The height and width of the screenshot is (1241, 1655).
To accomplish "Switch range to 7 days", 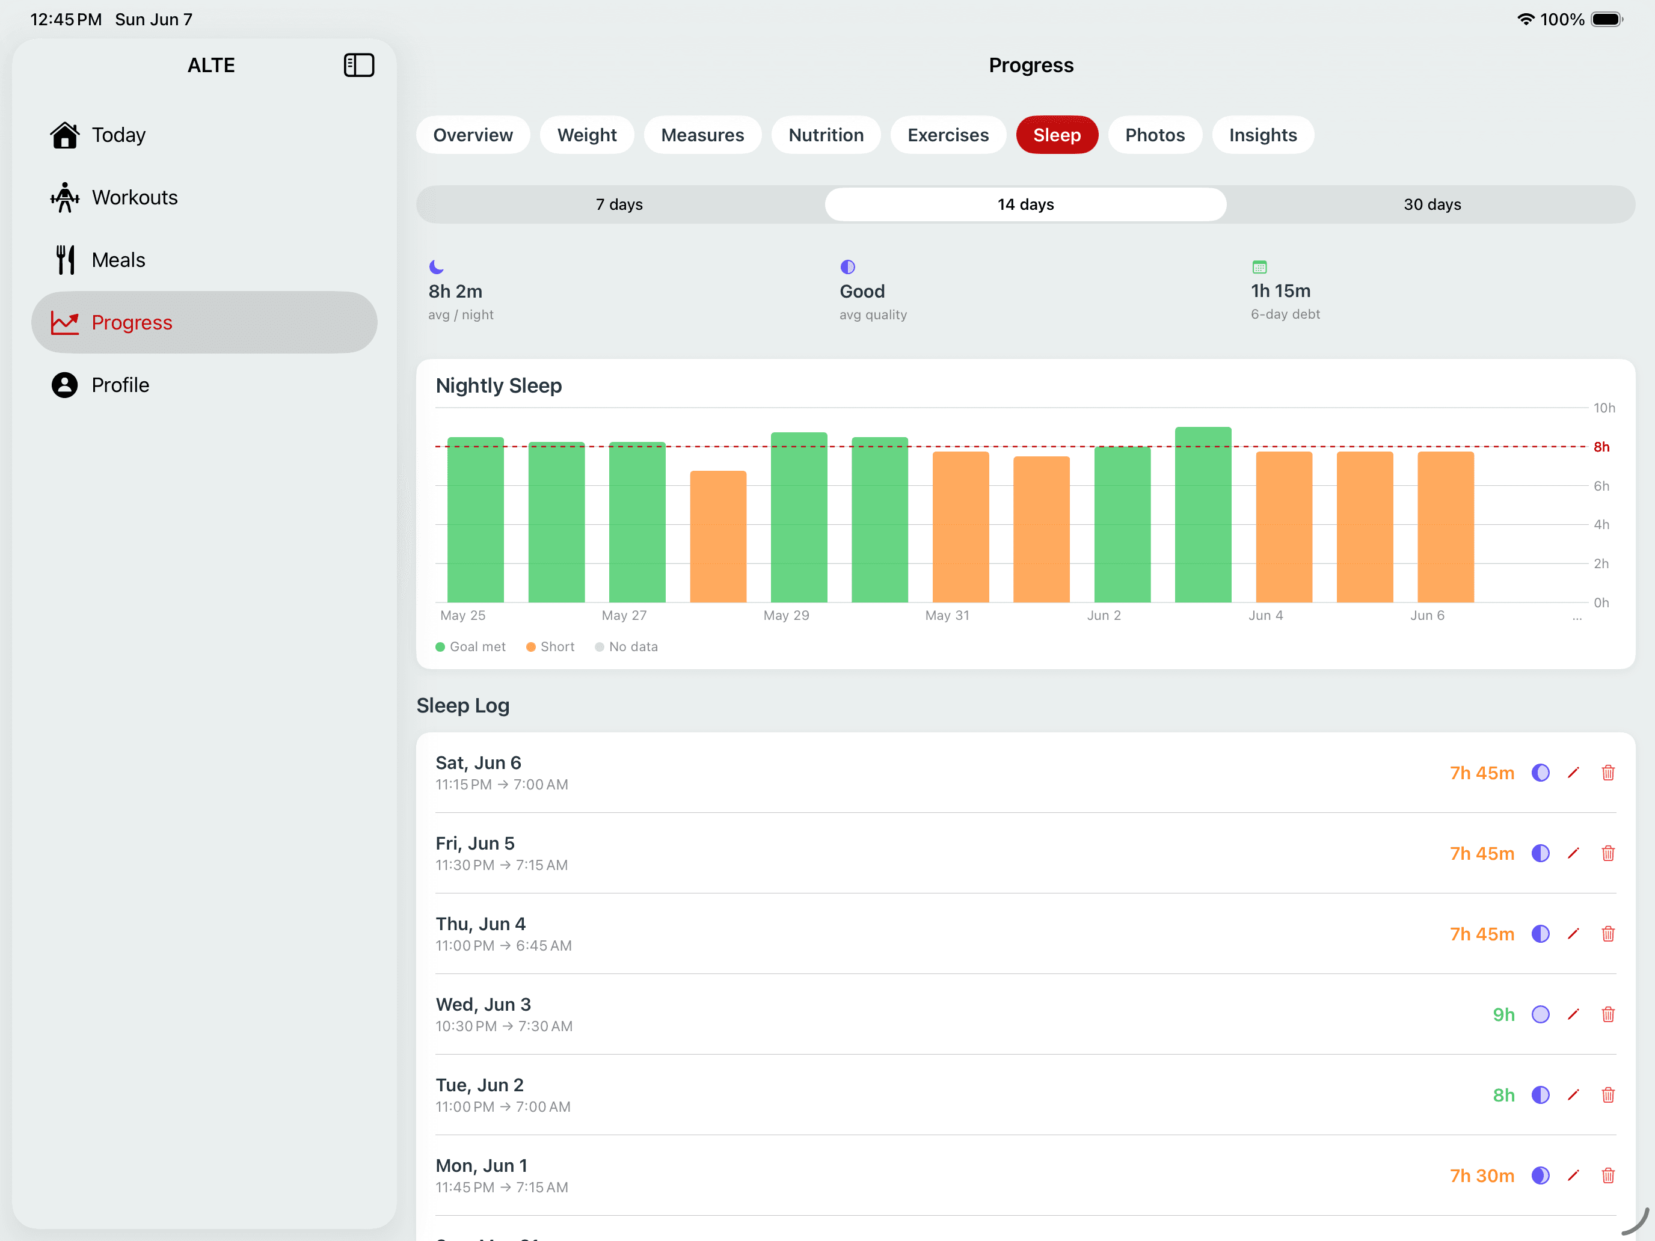I will click(619, 204).
